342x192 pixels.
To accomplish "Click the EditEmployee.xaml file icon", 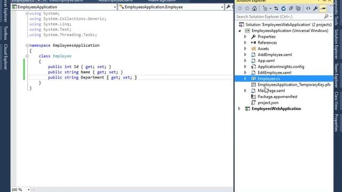I will point(253,73).
